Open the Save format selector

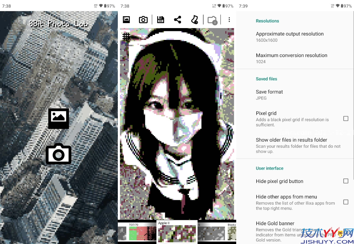coord(269,95)
